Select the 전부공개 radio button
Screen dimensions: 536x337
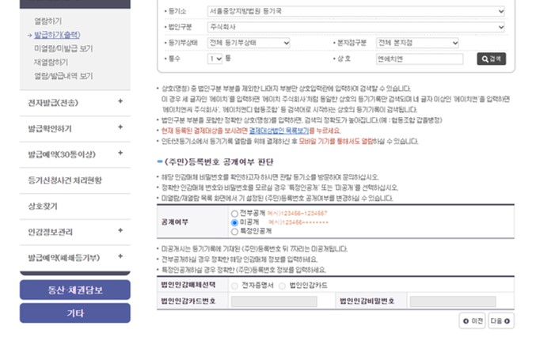coord(234,214)
